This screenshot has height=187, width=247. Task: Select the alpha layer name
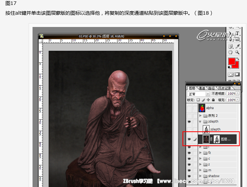pyautogui.click(x=210, y=108)
